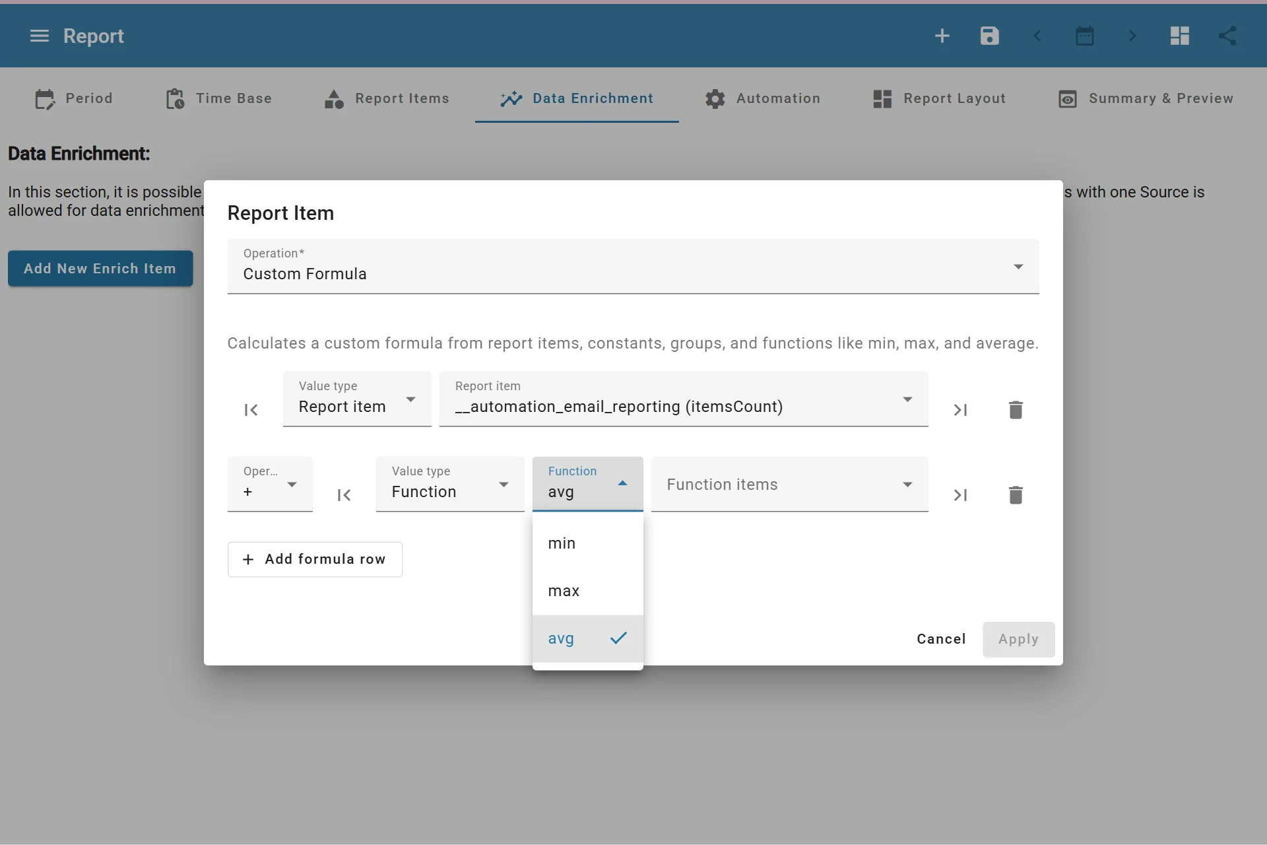Open the operator plus dropdown
This screenshot has width=1267, height=845.
(x=270, y=485)
